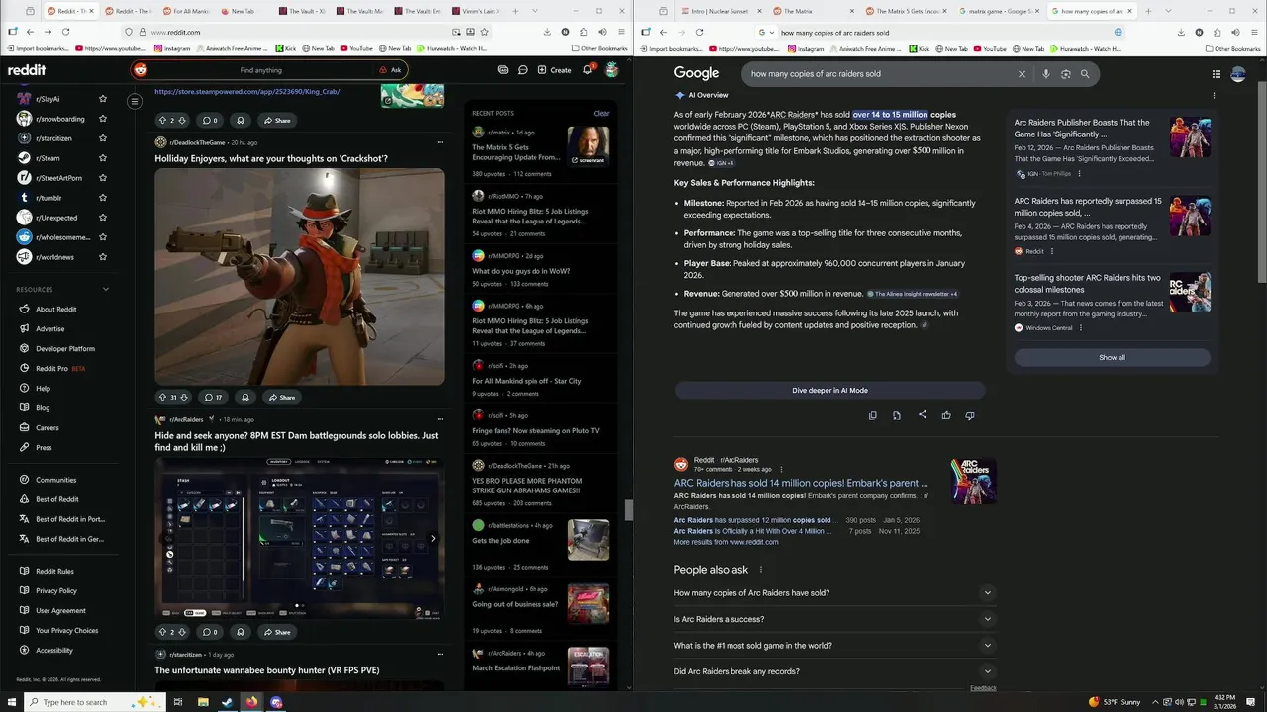Clear the Google search query with X
Screen dimensions: 1267x712
1023,74
